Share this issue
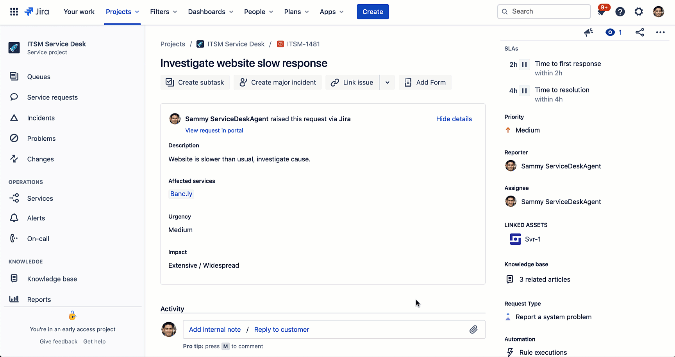 640,32
